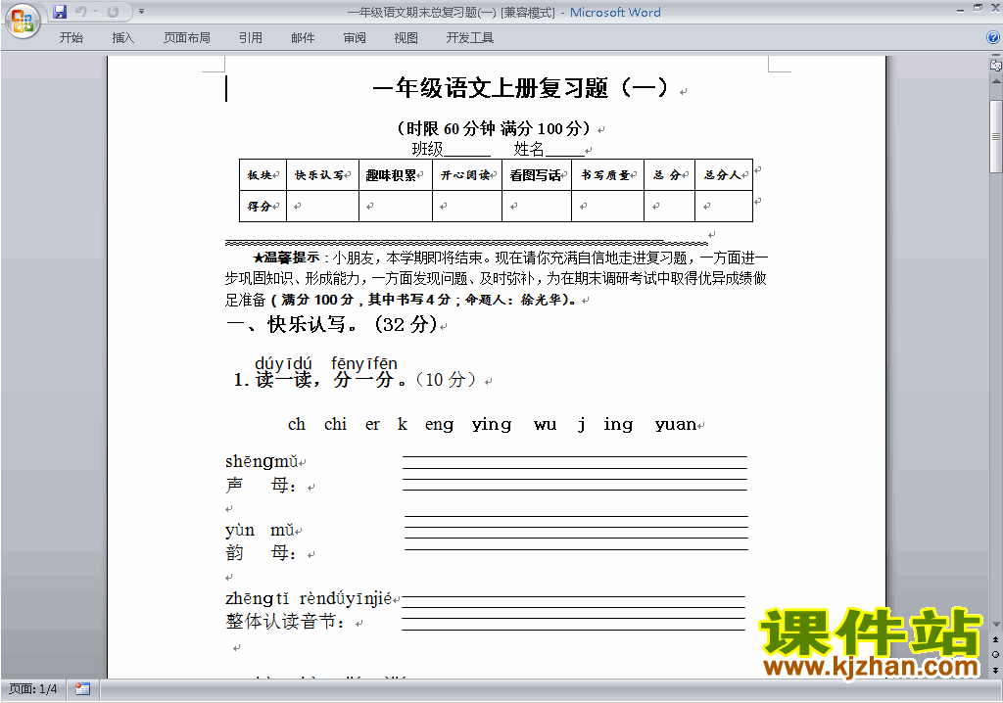
Task: Open the 插入 ribbon tab
Action: coord(122,38)
